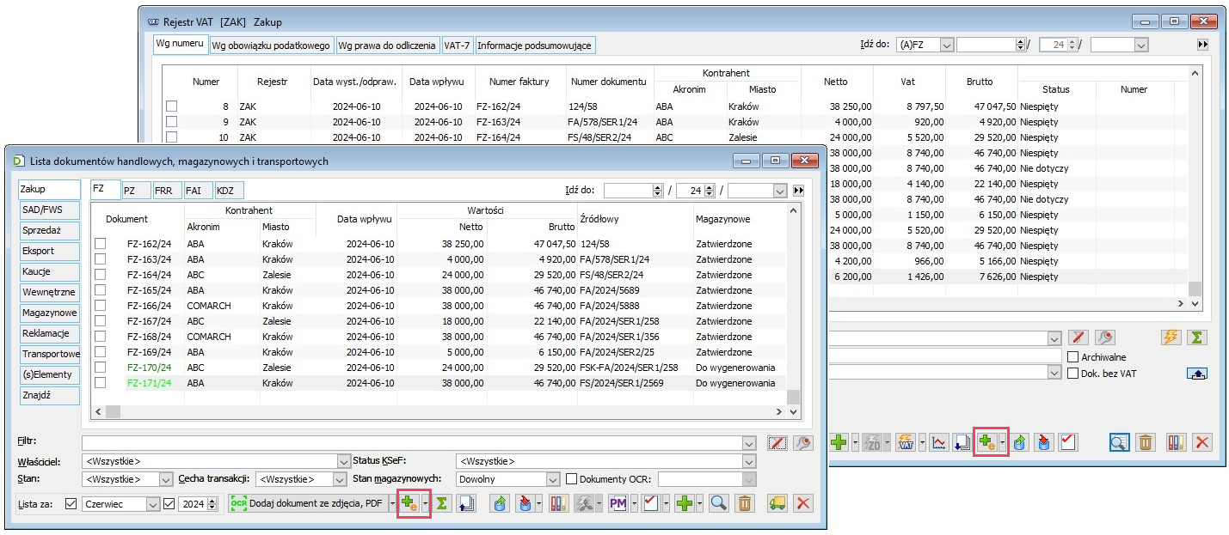This screenshot has width=1229, height=535.
Task: Switch to Wg obowiązku podatkowego tab
Action: tap(271, 45)
